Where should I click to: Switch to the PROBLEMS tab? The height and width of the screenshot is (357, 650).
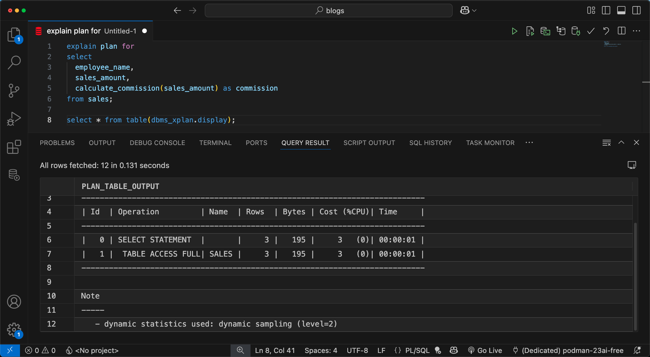(57, 143)
